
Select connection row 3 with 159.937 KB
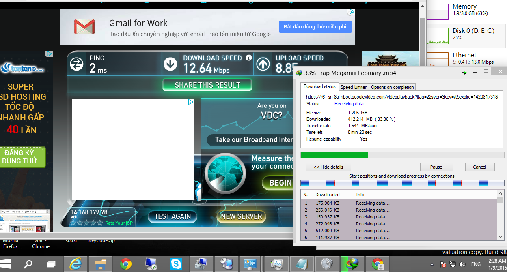(399, 217)
